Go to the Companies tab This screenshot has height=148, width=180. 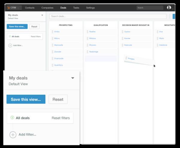(x=47, y=8)
